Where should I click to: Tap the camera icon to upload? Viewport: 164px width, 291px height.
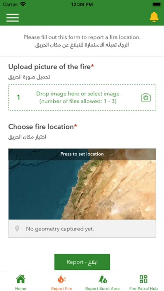coord(146,97)
